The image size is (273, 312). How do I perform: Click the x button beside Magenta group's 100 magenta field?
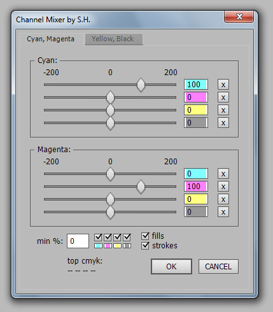tap(223, 187)
